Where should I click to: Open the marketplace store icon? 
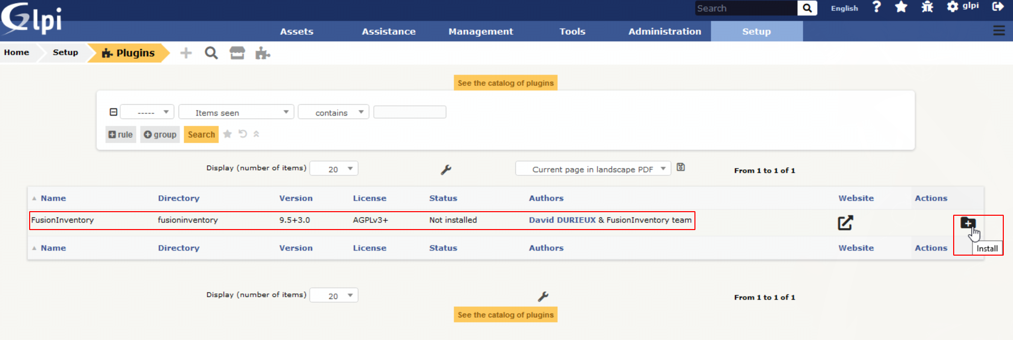(x=237, y=53)
